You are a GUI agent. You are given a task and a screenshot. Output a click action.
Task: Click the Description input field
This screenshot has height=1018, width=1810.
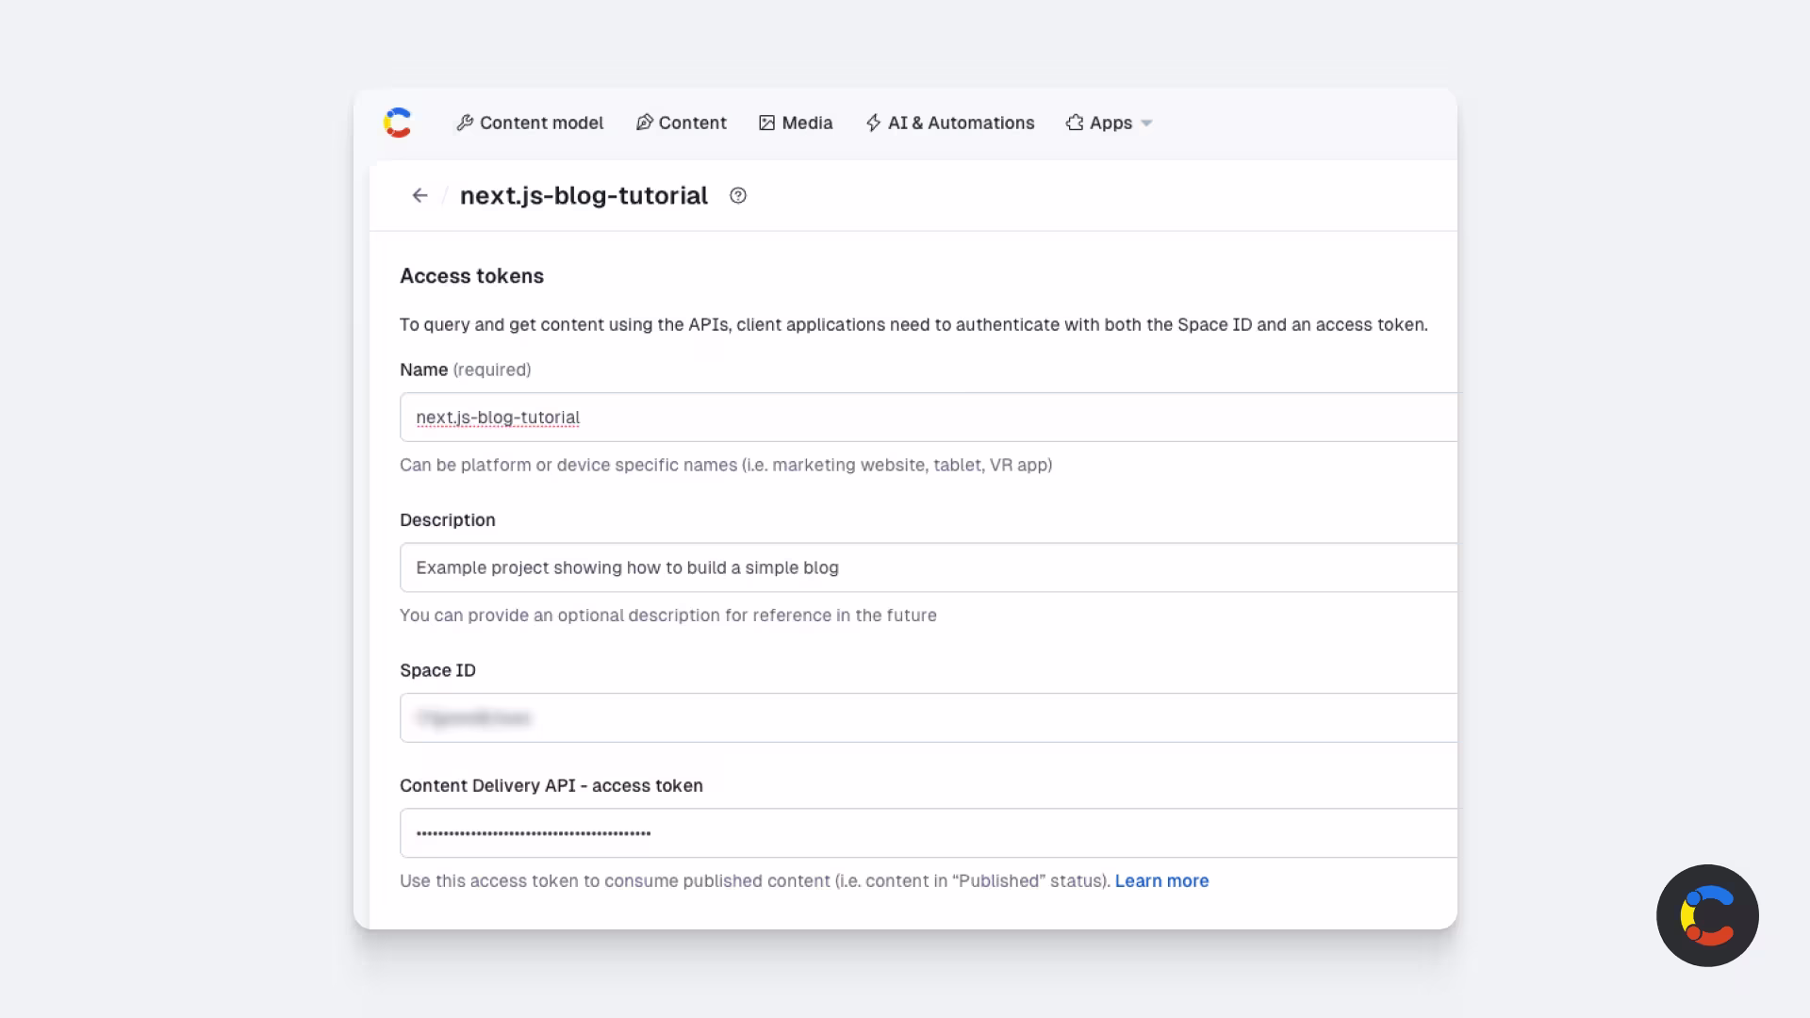[x=929, y=567]
